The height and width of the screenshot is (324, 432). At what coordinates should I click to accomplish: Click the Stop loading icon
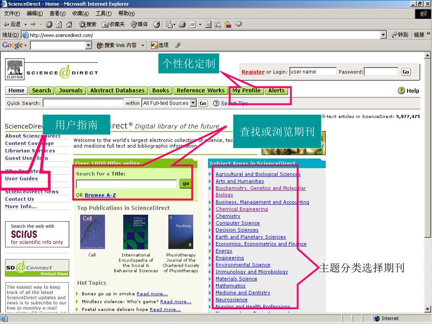point(49,24)
